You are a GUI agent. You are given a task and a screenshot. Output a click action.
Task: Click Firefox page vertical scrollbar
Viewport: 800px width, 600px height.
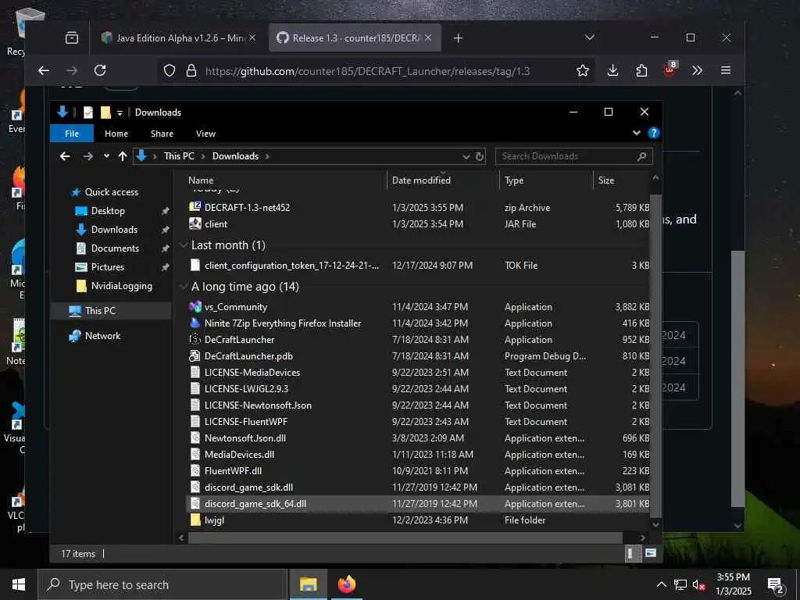737,379
